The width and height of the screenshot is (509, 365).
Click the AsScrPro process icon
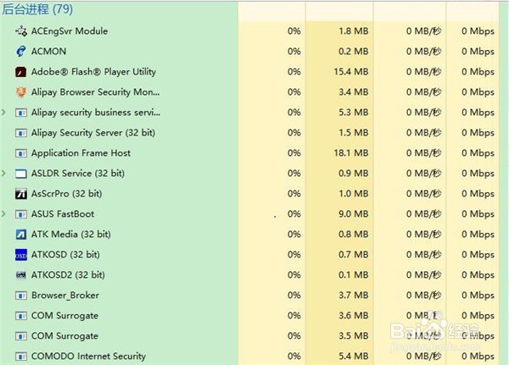21,194
